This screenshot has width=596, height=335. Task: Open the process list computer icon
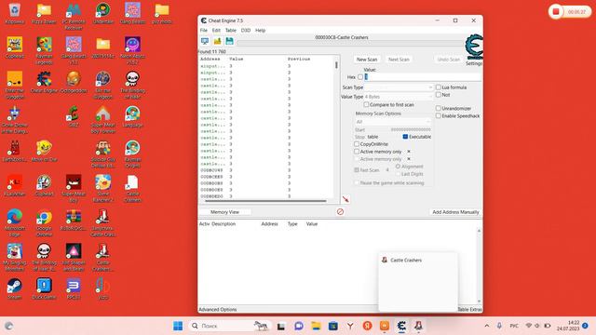pyautogui.click(x=205, y=41)
